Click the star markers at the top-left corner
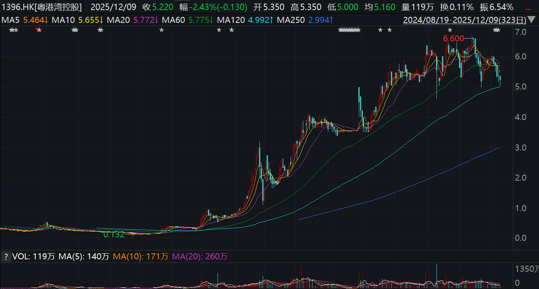The image size is (539, 289). click(13, 30)
